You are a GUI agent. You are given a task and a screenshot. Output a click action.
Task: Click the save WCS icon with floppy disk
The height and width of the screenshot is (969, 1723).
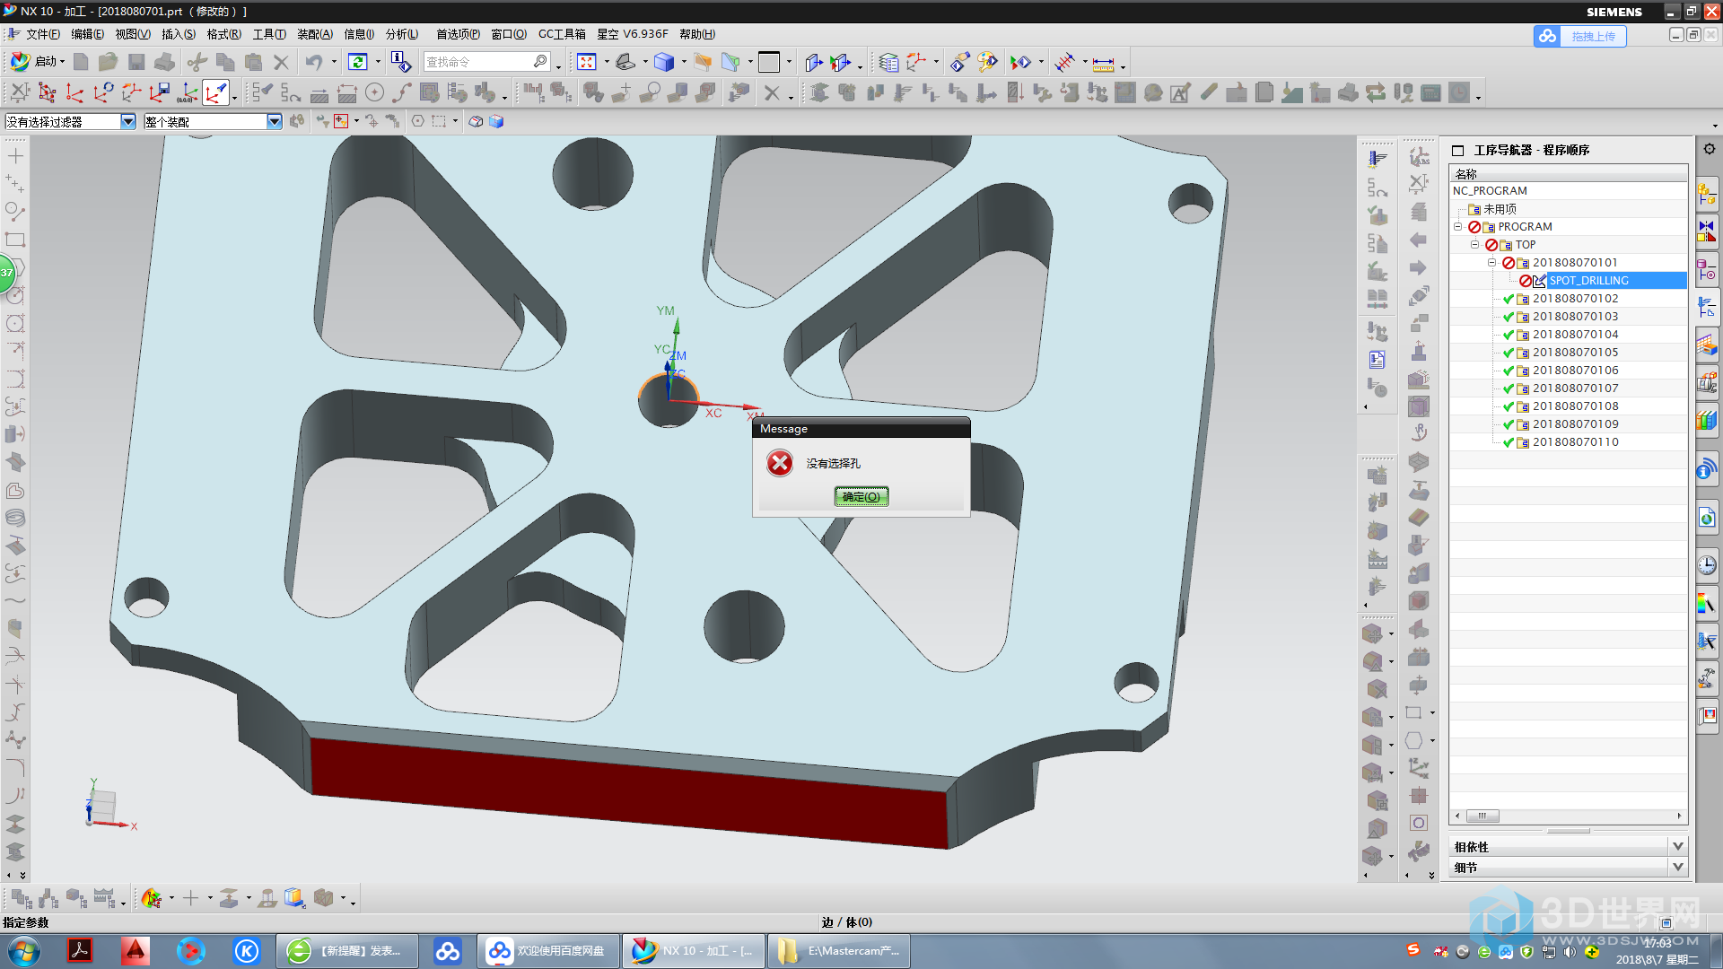[160, 92]
